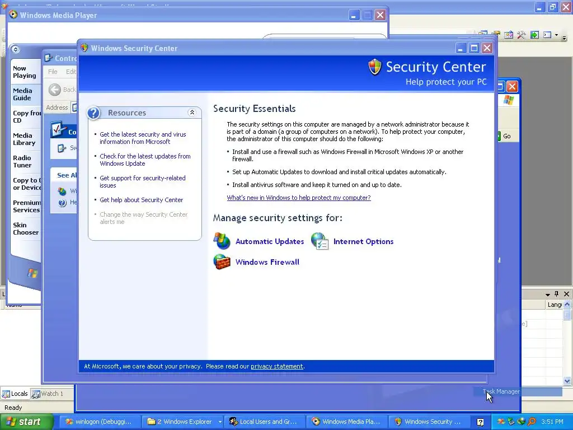Screen dimensions: 573x430
Task: Select Premium Services tab in Media Player
Action: pyautogui.click(x=27, y=206)
